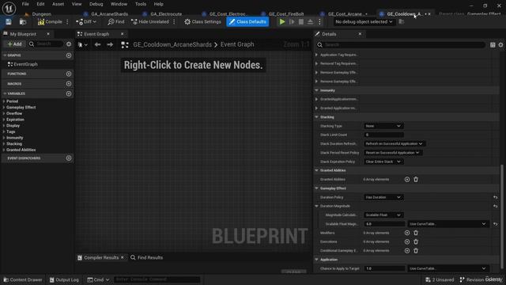Image resolution: width=506 pixels, height=285 pixels.
Task: Add a new variable with plus icon
Action: tap(69, 93)
